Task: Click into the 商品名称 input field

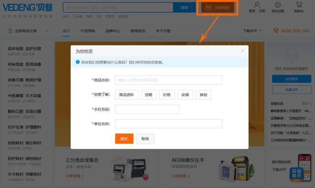Action: [x=168, y=80]
